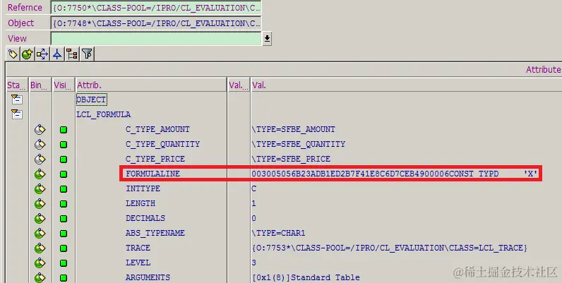Click the green binding icon for ABS_TYPENAME
The height and width of the screenshot is (283, 562).
[x=40, y=234]
